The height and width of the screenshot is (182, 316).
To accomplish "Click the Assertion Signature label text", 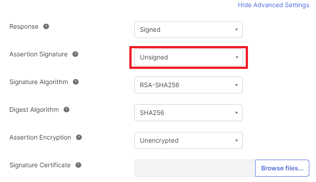I will 38,54.
